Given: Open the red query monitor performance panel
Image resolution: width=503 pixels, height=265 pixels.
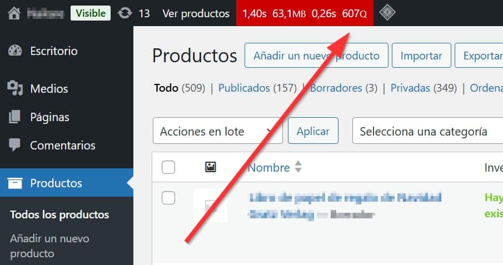Looking at the screenshot, I should coord(305,13).
